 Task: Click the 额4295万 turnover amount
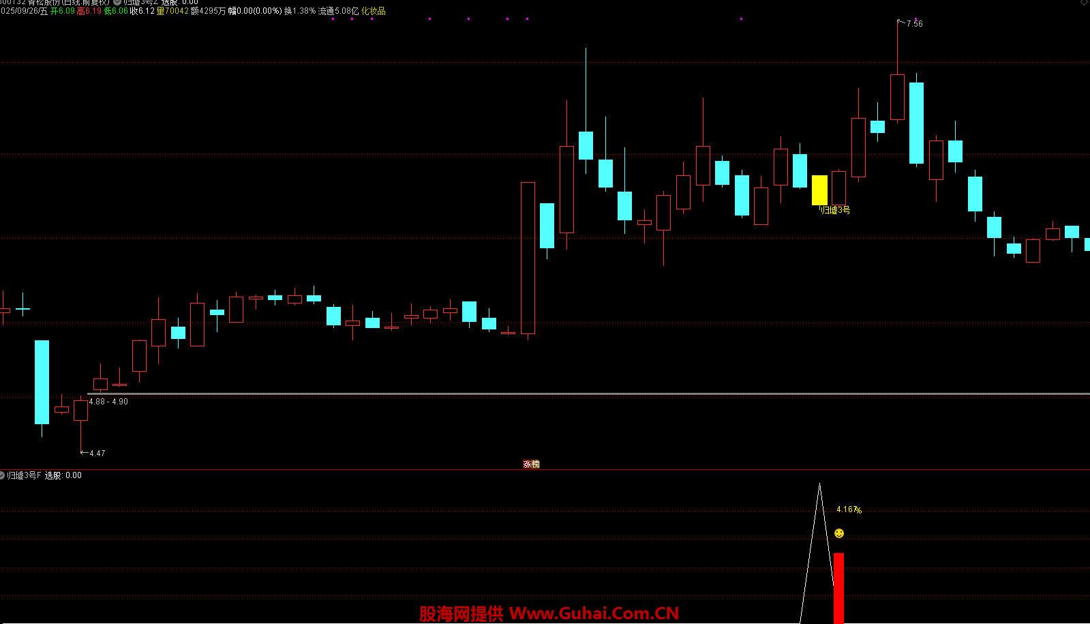point(209,11)
